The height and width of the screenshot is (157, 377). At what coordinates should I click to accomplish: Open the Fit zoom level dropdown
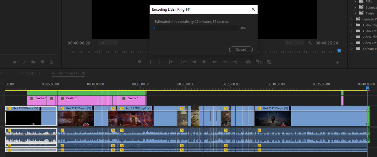click(x=108, y=43)
